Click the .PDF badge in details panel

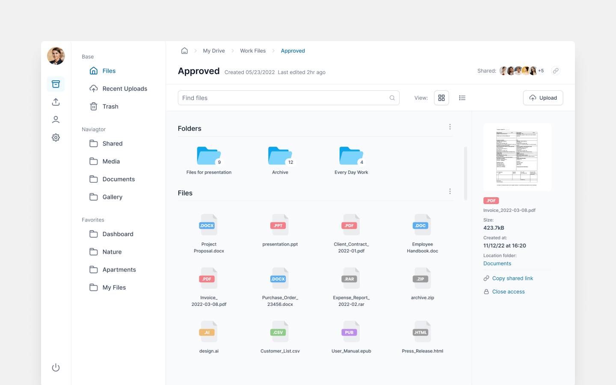click(x=491, y=201)
